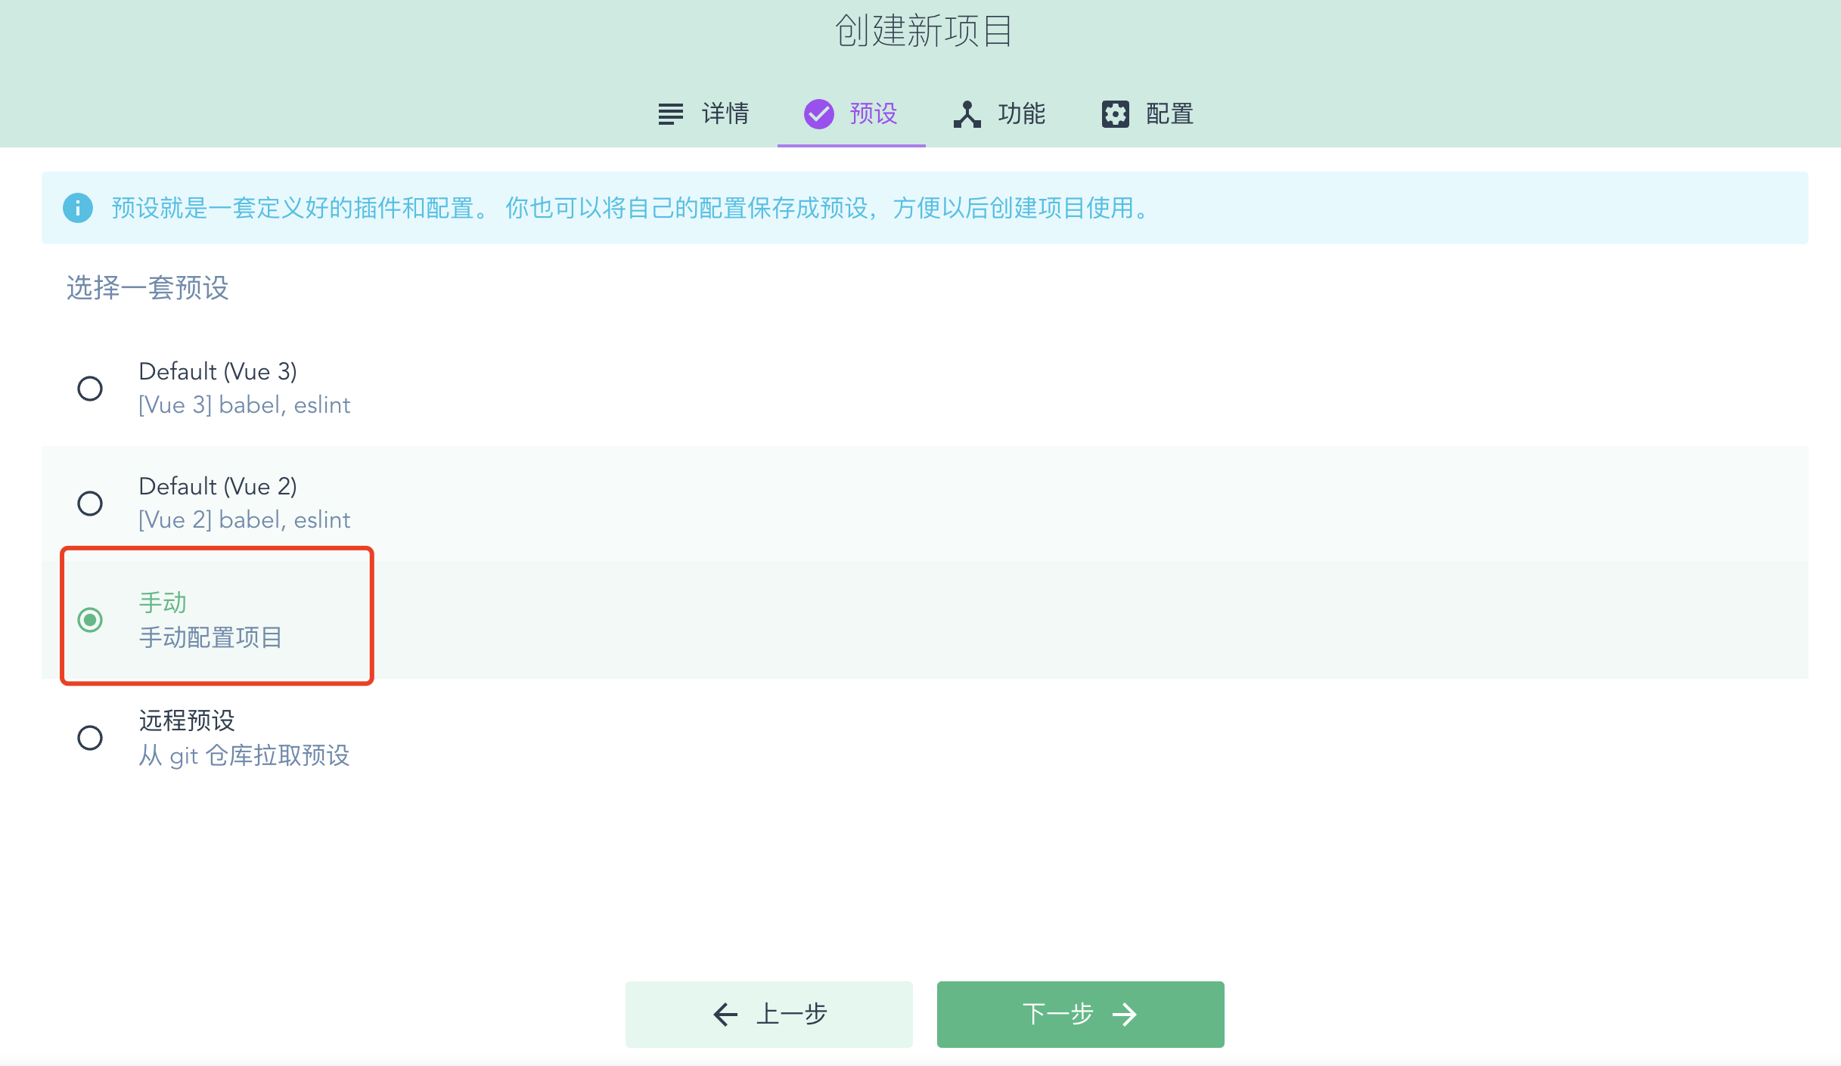Click the purple checkmark preset icon

818,114
